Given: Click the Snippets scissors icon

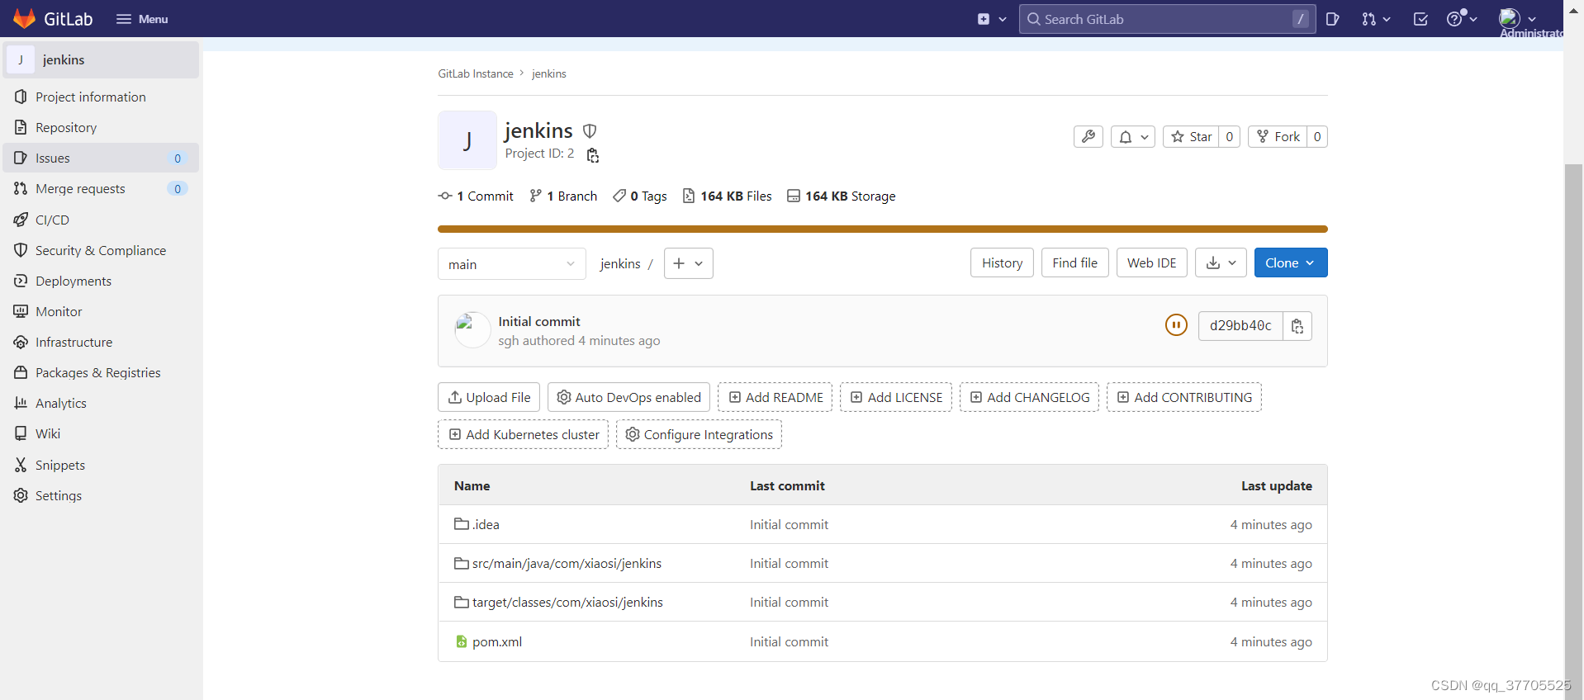Looking at the screenshot, I should tap(21, 465).
